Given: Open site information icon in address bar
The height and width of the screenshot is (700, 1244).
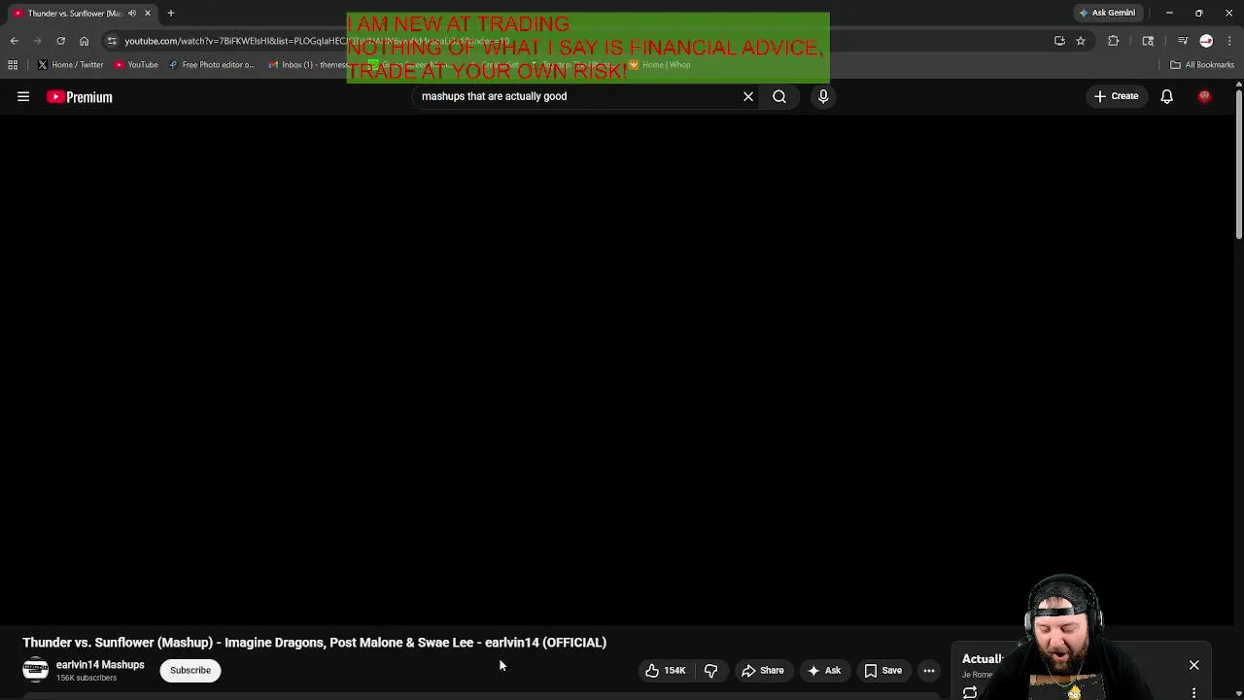Looking at the screenshot, I should [x=112, y=41].
